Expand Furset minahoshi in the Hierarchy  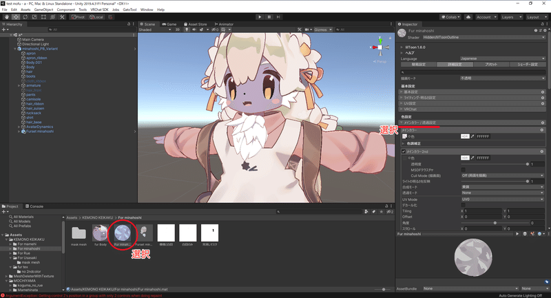[19, 131]
